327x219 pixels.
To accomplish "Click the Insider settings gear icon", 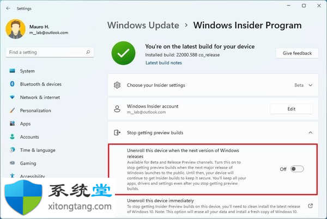I will click(117, 85).
